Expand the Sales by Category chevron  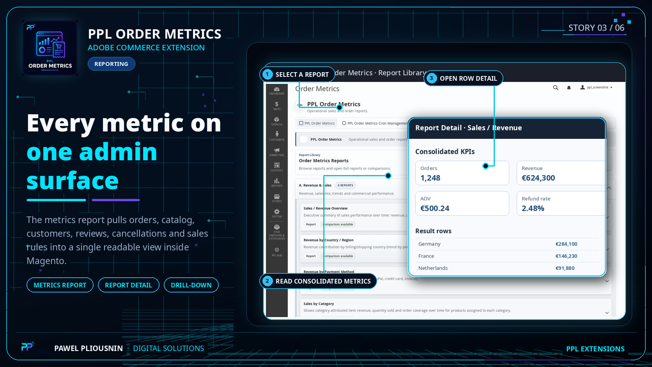(x=607, y=313)
